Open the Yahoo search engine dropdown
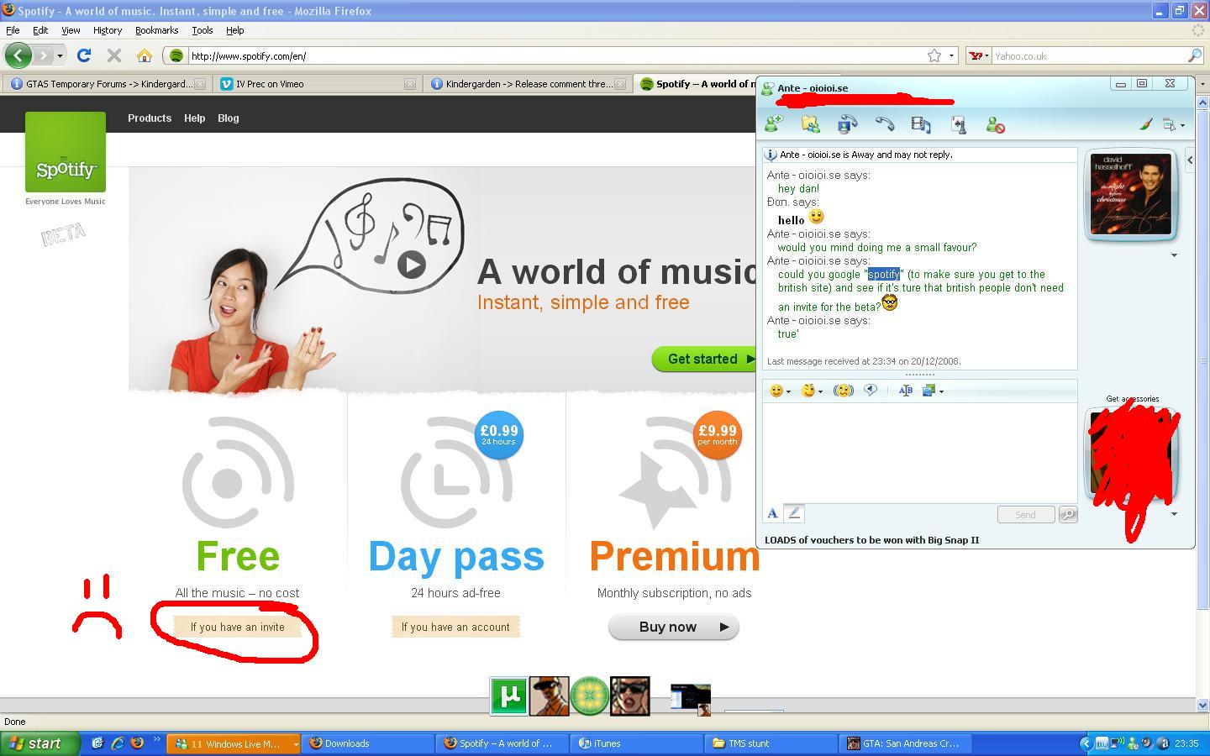This screenshot has height=756, width=1210. (980, 56)
